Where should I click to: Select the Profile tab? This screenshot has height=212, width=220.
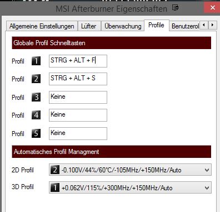(x=157, y=25)
